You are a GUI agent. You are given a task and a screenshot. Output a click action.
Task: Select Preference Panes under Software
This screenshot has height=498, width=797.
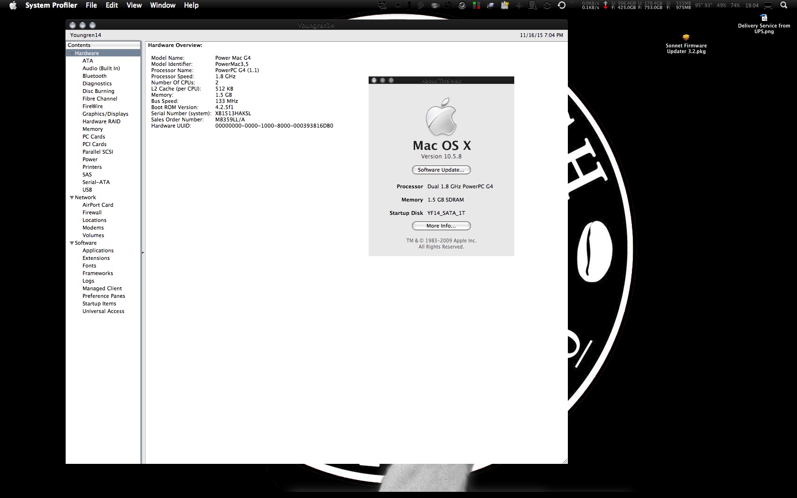(x=104, y=296)
